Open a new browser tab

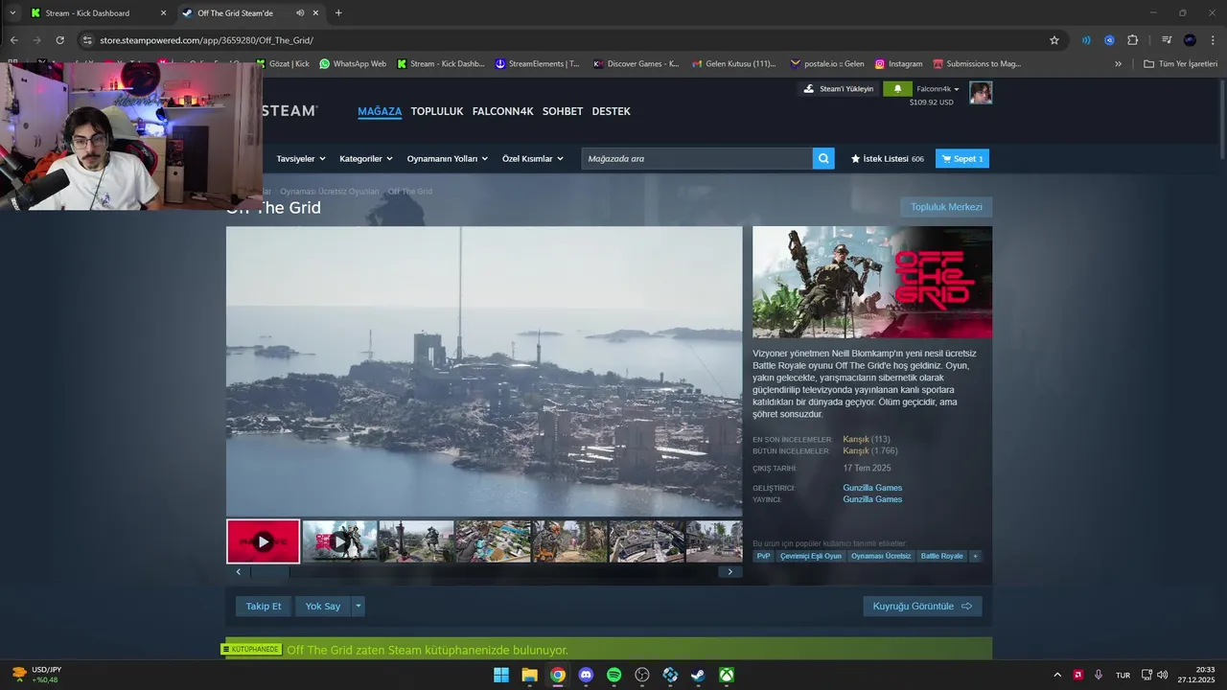click(x=338, y=12)
